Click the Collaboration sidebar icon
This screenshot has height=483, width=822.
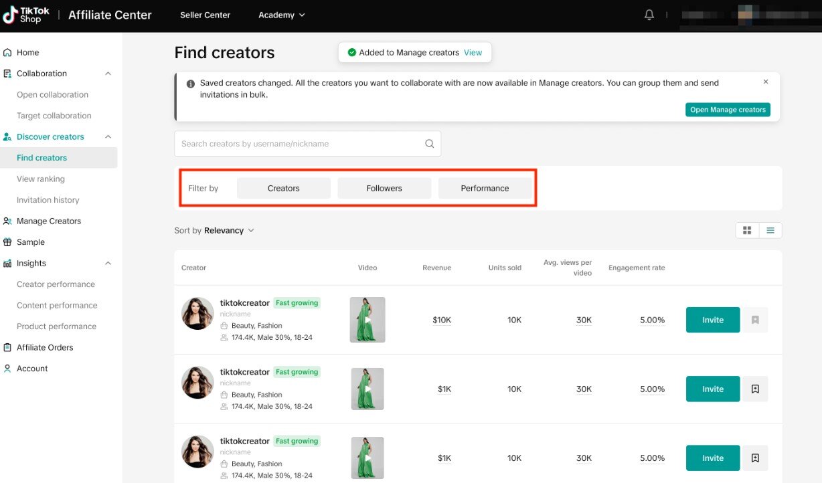pos(8,74)
